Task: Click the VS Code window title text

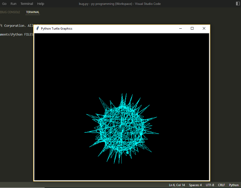Action: [x=120, y=4]
